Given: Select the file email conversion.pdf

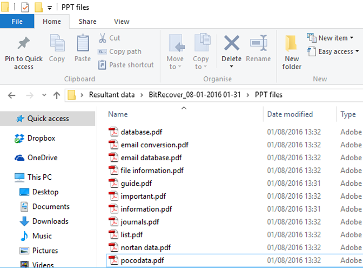Looking at the screenshot, I should (x=154, y=145).
